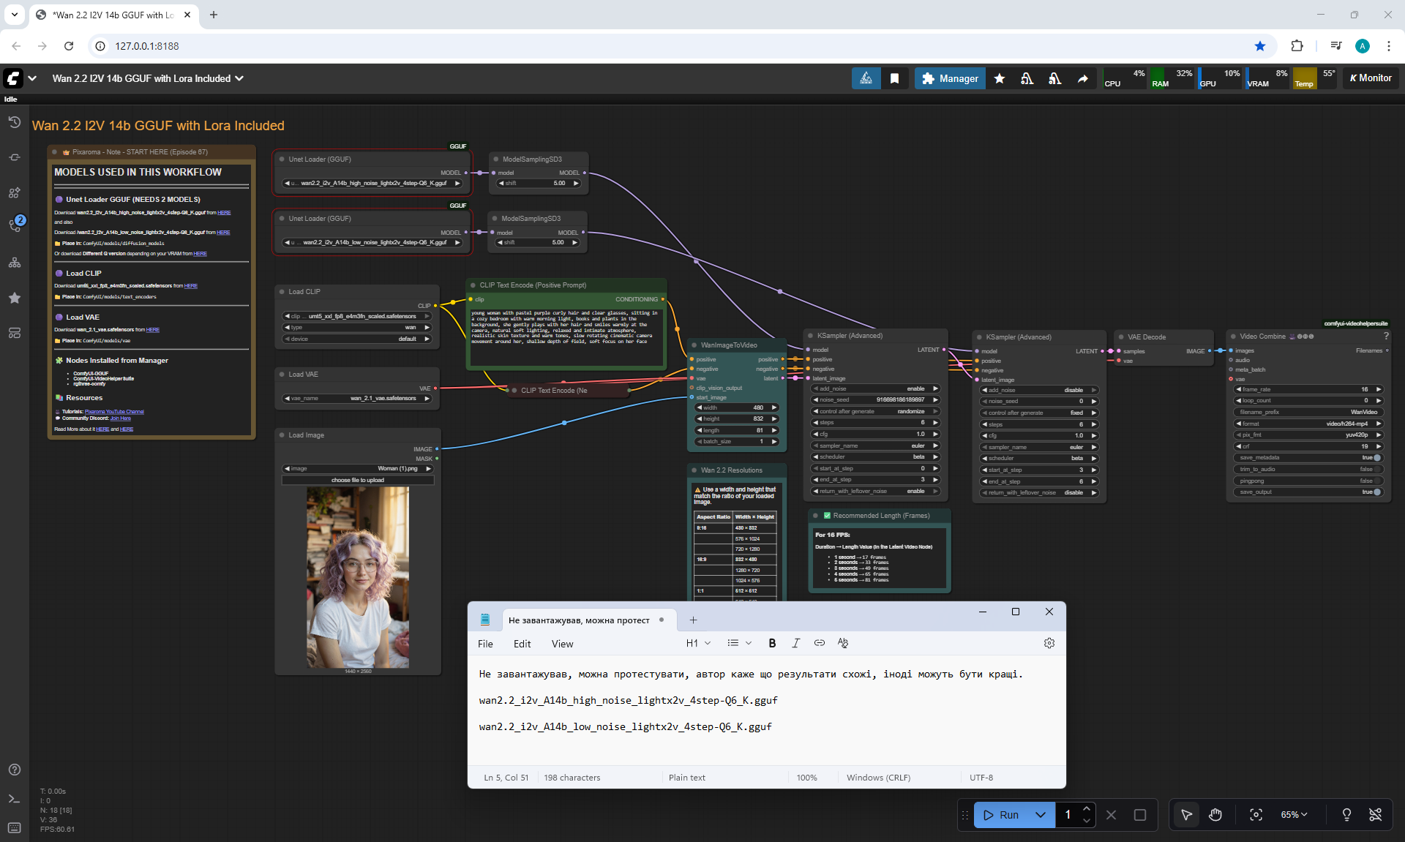Open the Notepad View menu
This screenshot has height=842, width=1405.
[562, 644]
